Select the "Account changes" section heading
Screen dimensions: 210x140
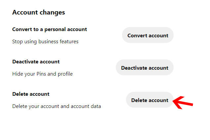coord(38,13)
